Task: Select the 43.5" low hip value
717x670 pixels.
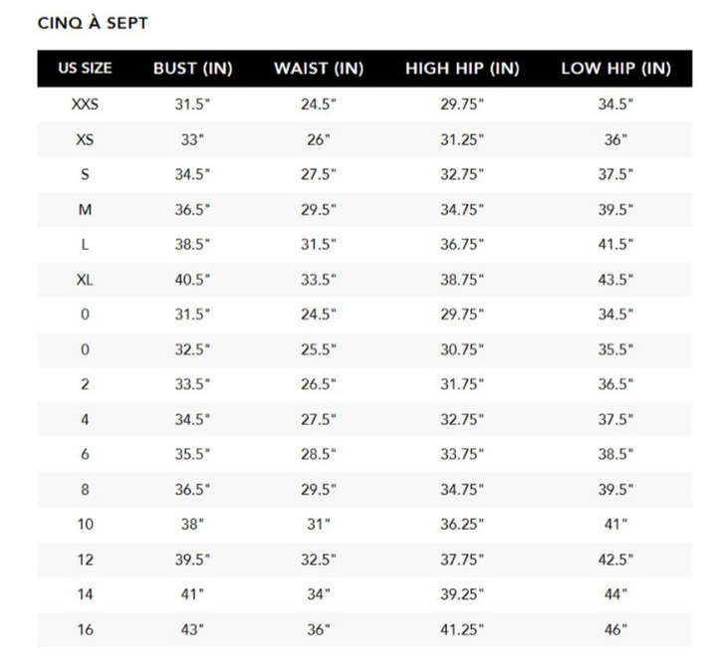Action: click(x=615, y=280)
